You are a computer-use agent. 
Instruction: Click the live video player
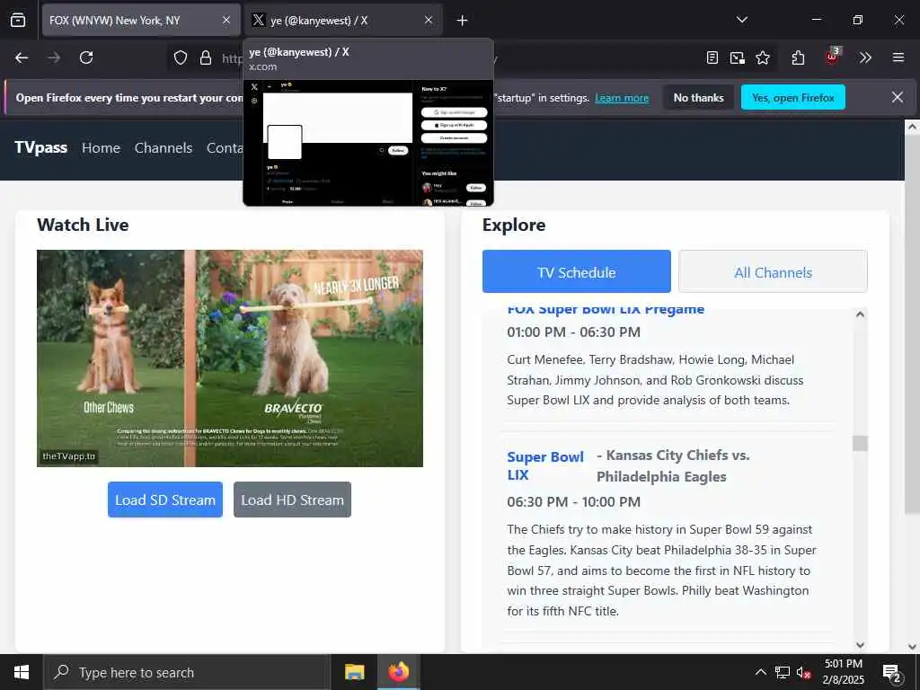[x=229, y=358]
